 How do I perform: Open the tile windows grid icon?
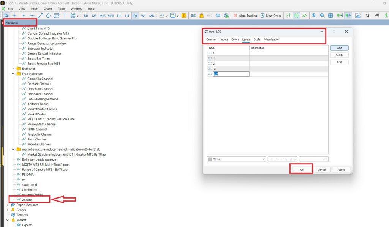pos(330,16)
